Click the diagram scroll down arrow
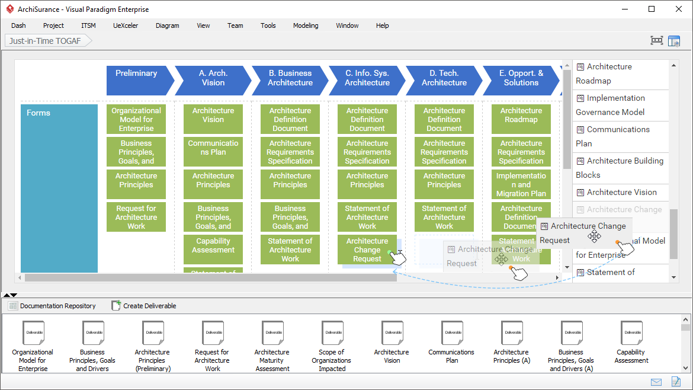This screenshot has width=693, height=390. pos(567,267)
